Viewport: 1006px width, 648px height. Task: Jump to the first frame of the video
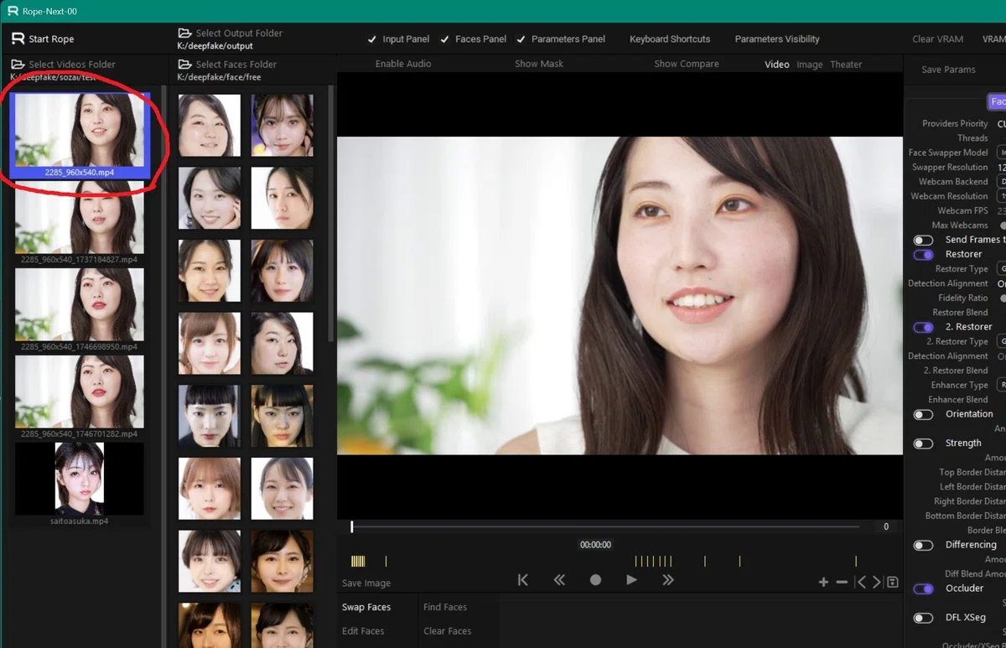coord(523,580)
